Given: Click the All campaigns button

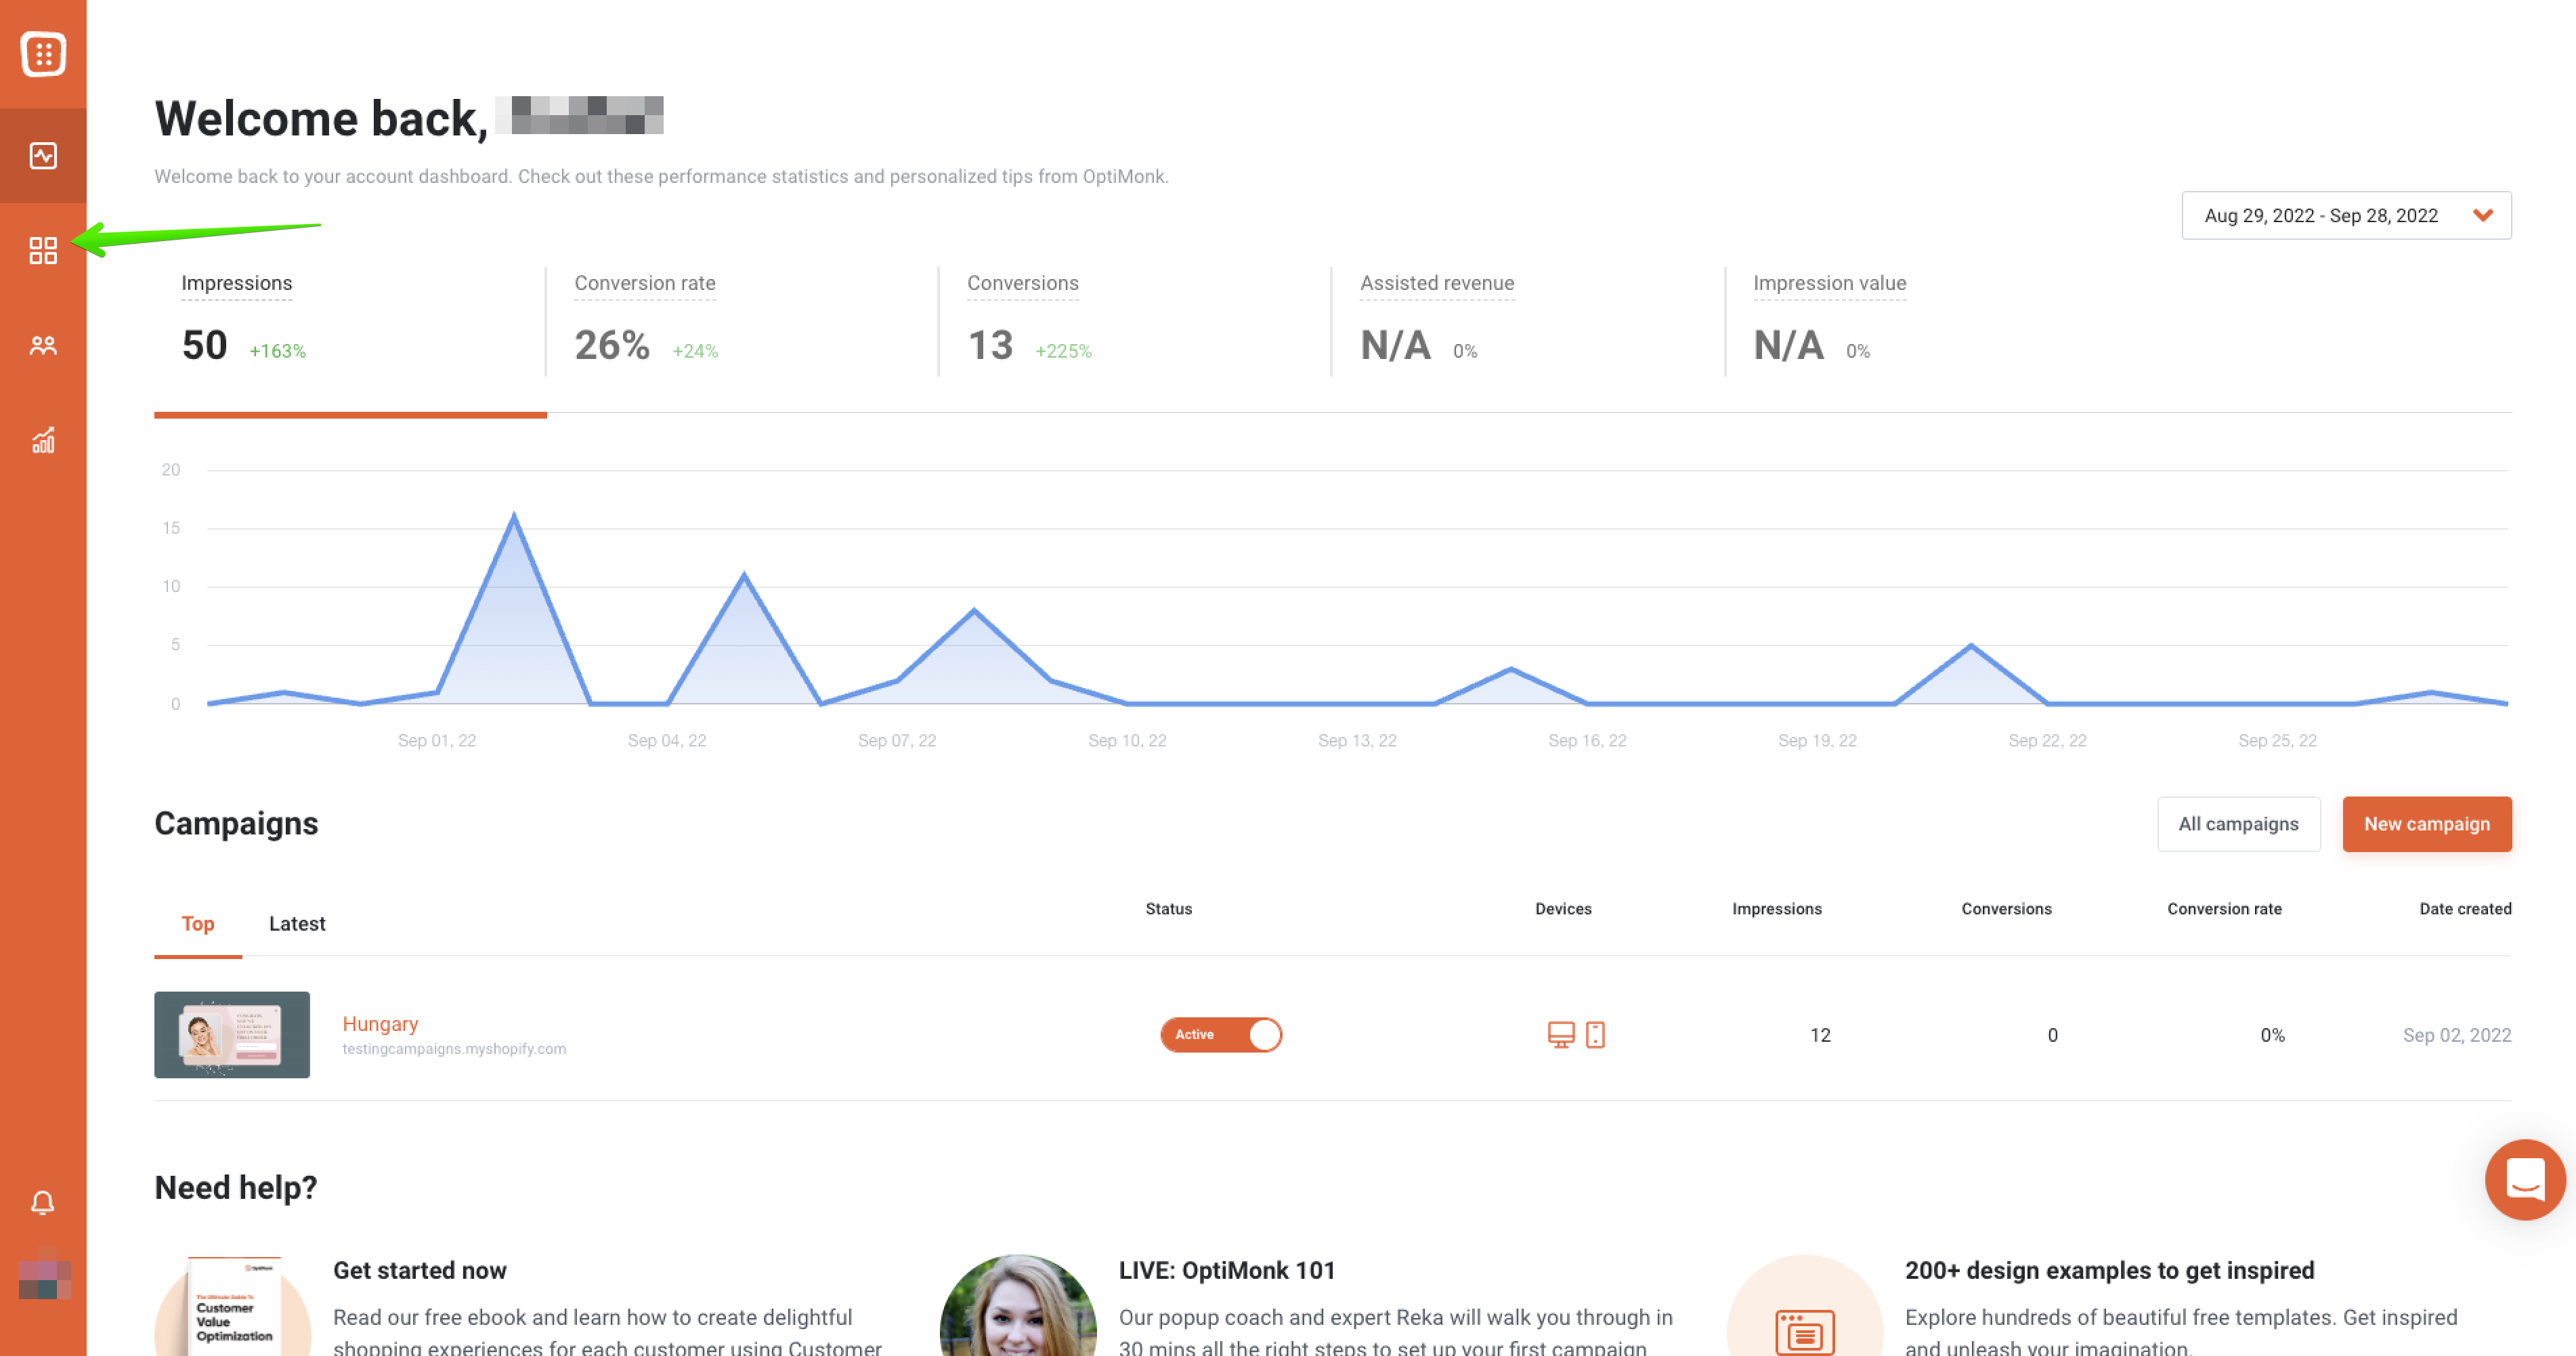Looking at the screenshot, I should tap(2238, 824).
